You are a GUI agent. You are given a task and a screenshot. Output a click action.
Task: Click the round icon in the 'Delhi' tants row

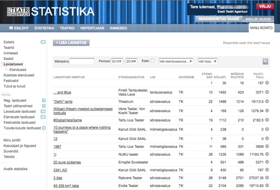(x=267, y=101)
